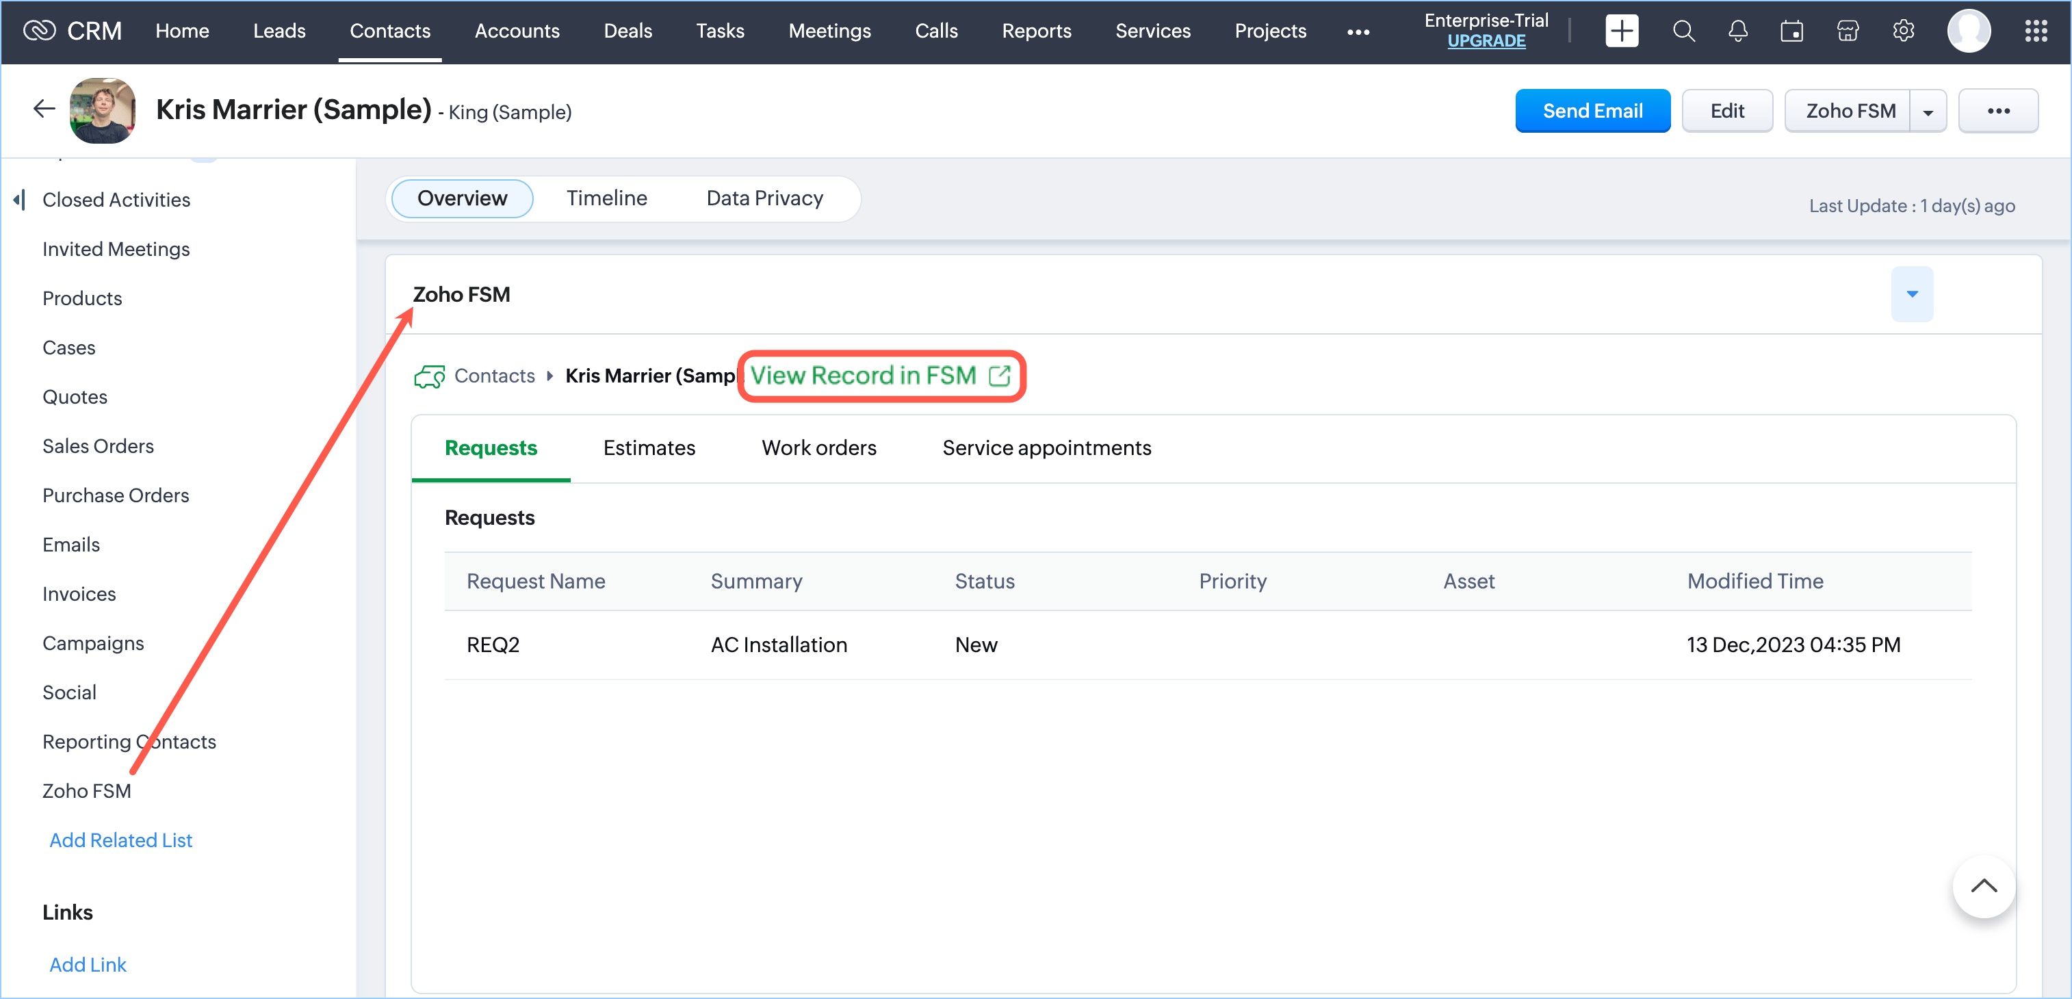Click the Add Related List link

pyautogui.click(x=120, y=840)
